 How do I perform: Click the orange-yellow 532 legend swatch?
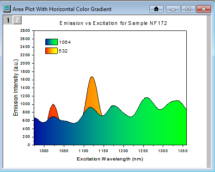[51, 51]
